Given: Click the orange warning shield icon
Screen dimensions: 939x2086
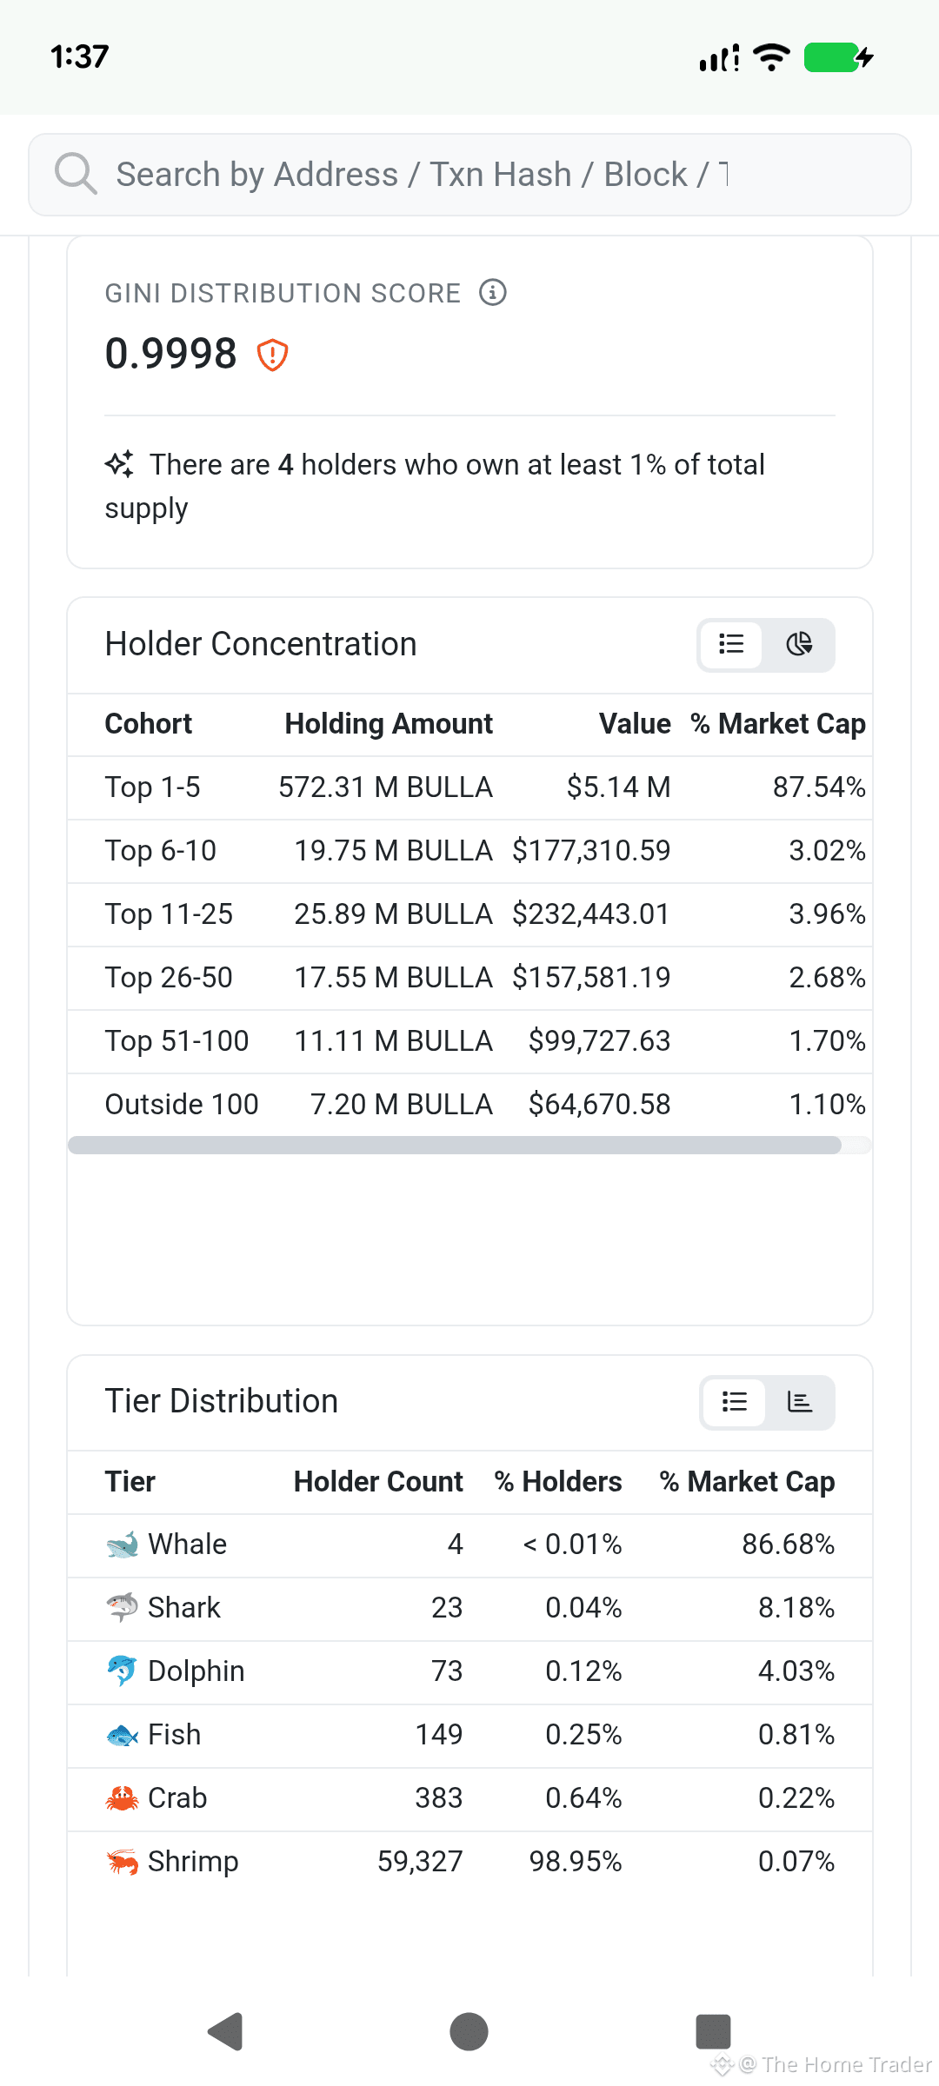Looking at the screenshot, I should point(273,355).
